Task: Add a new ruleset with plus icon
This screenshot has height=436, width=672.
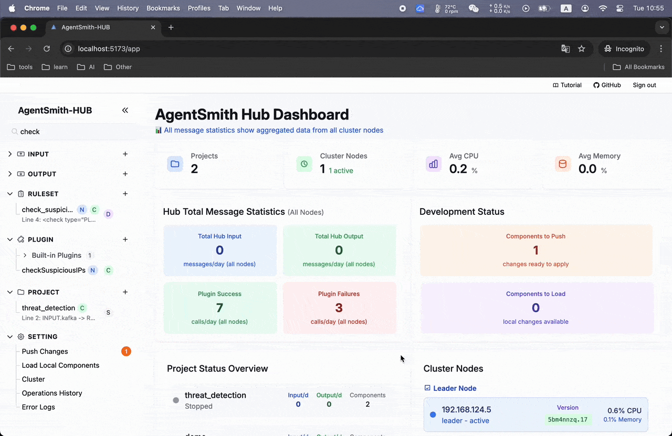Action: [125, 194]
